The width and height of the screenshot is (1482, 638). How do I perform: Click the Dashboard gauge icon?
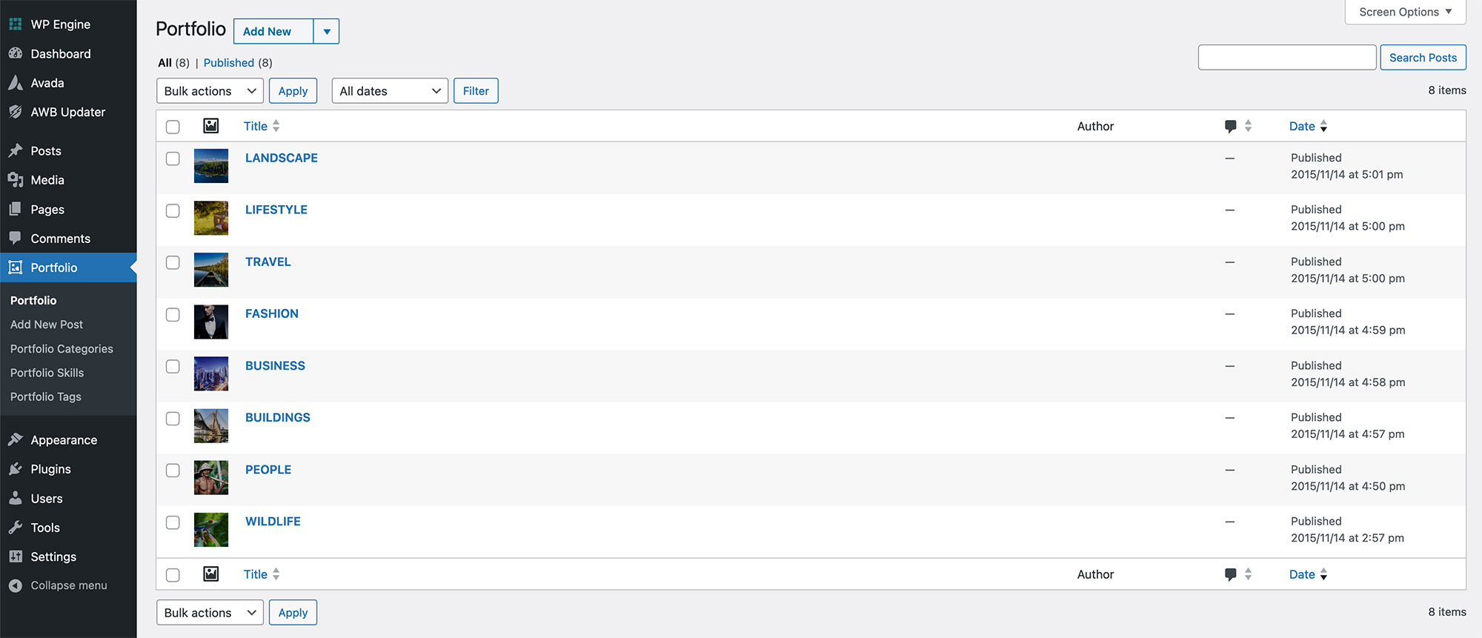point(15,53)
